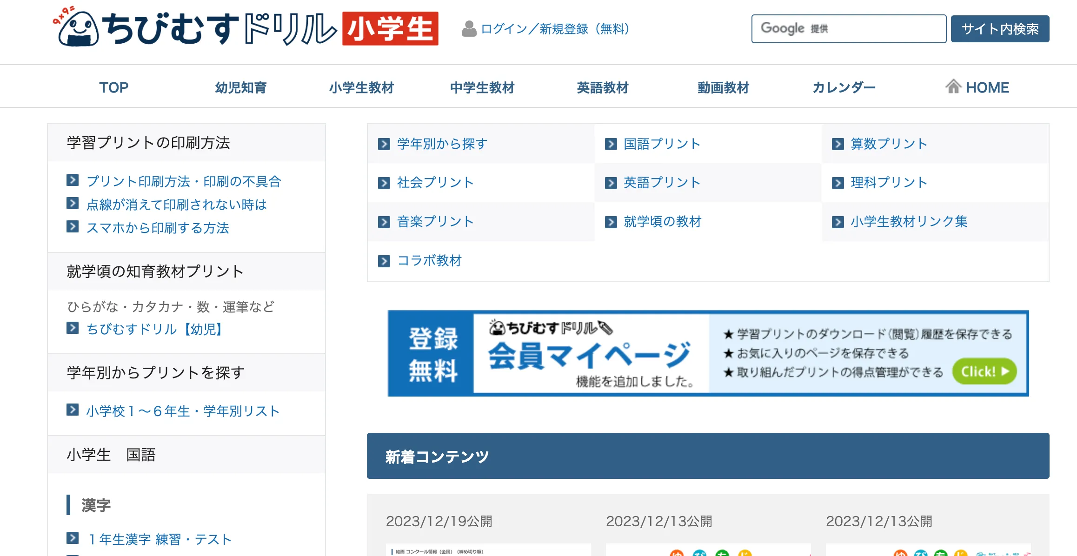
Task: Open 1年生漢字 練習・テスト link
Action: [x=159, y=539]
